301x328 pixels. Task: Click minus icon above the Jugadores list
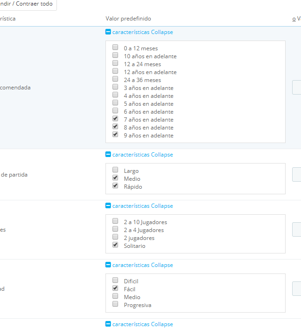[x=108, y=205]
